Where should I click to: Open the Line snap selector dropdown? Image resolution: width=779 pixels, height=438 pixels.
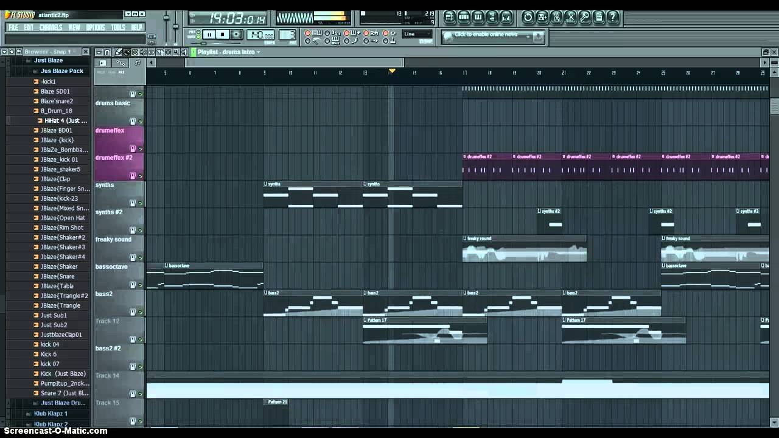click(x=417, y=35)
